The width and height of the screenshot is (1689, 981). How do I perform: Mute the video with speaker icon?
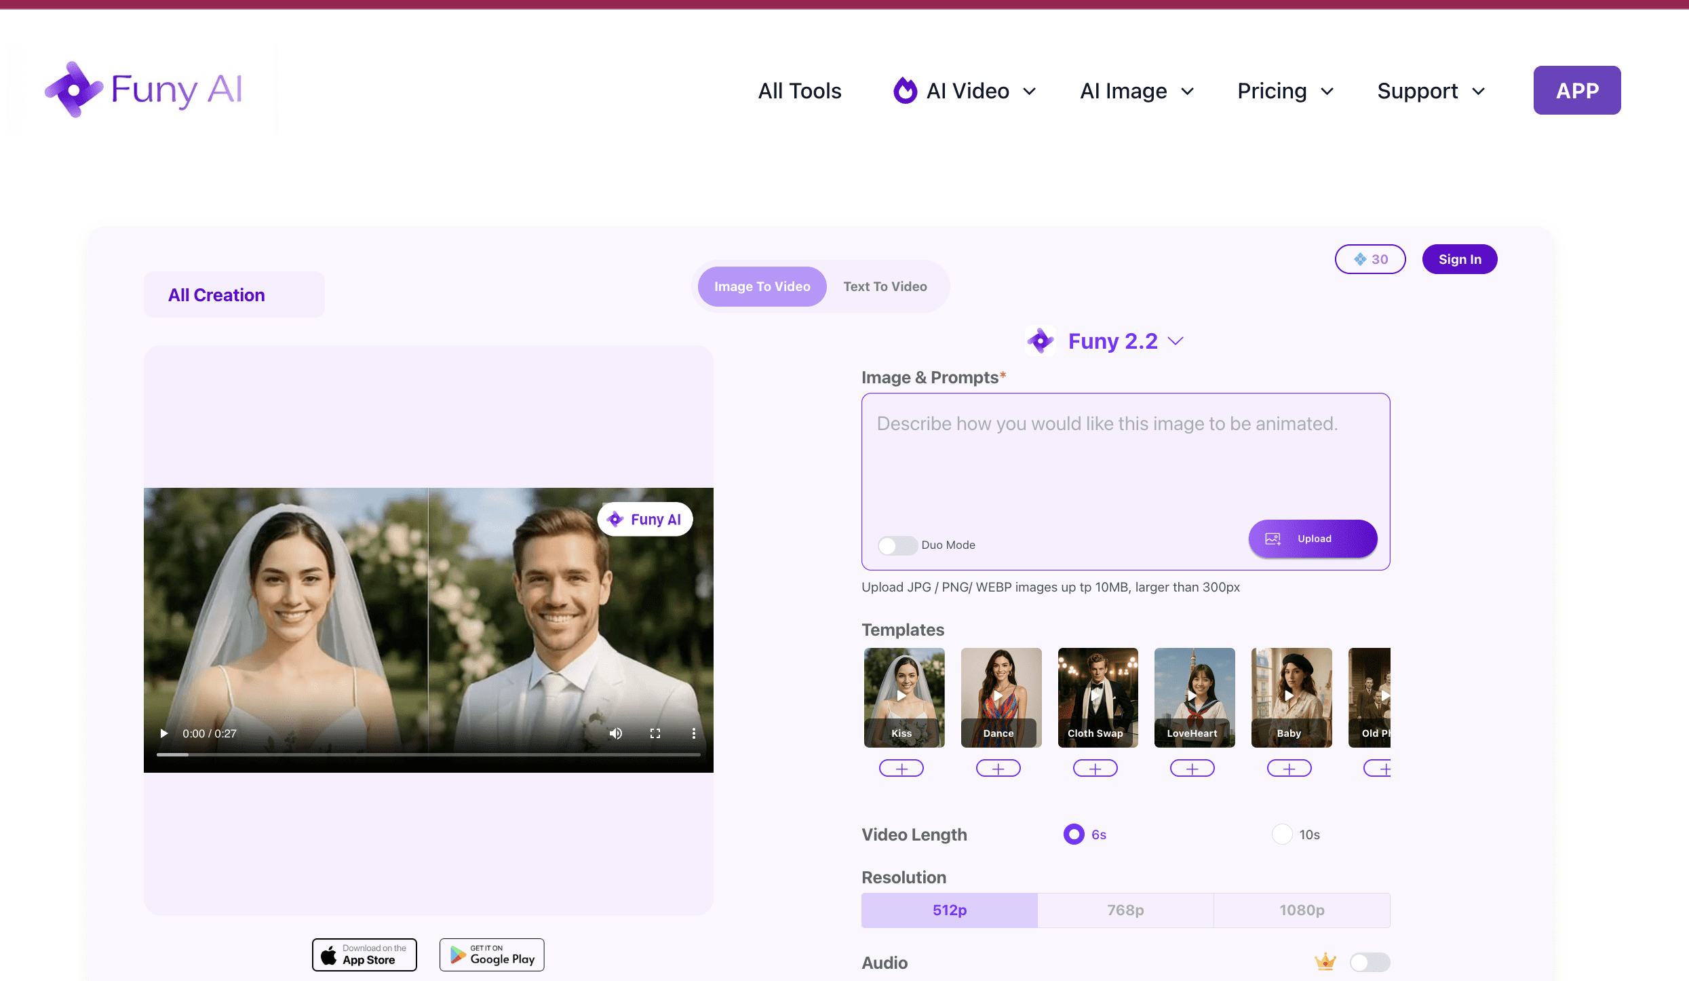coord(615,733)
